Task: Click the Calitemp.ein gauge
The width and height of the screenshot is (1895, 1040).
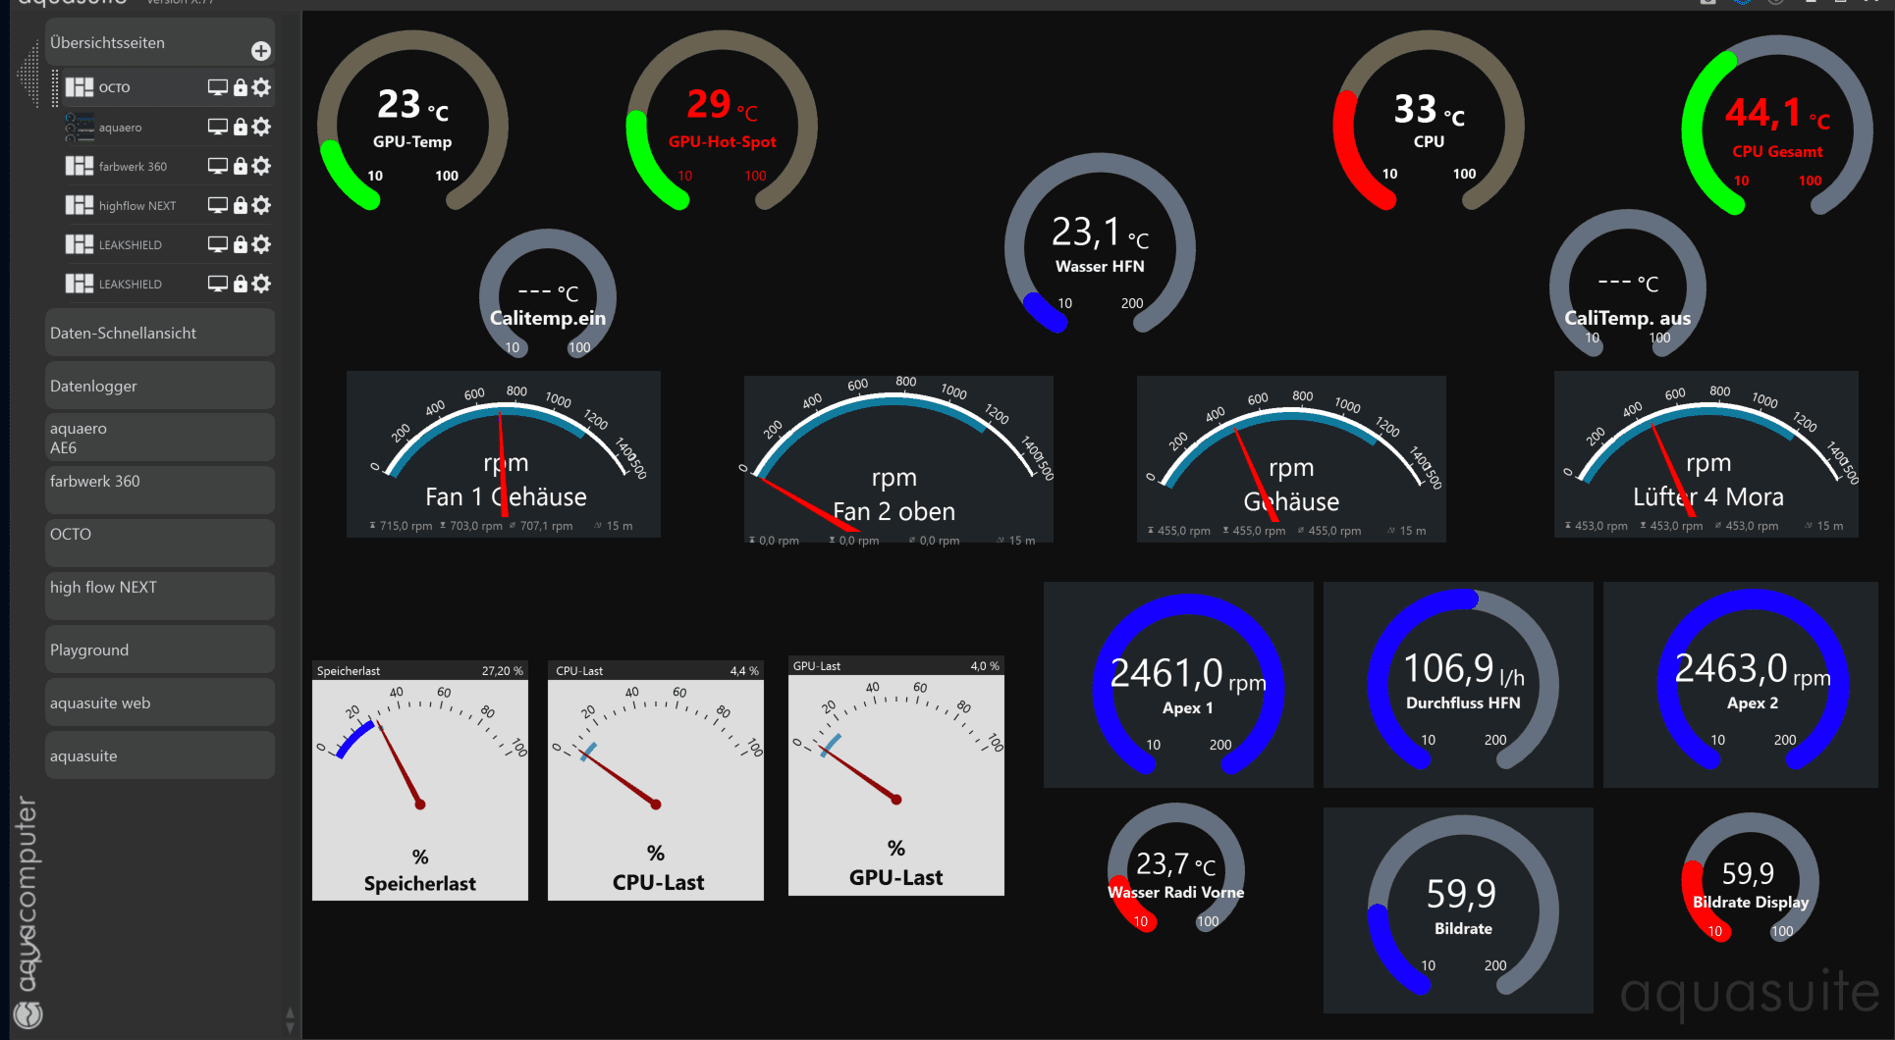Action: [548, 294]
